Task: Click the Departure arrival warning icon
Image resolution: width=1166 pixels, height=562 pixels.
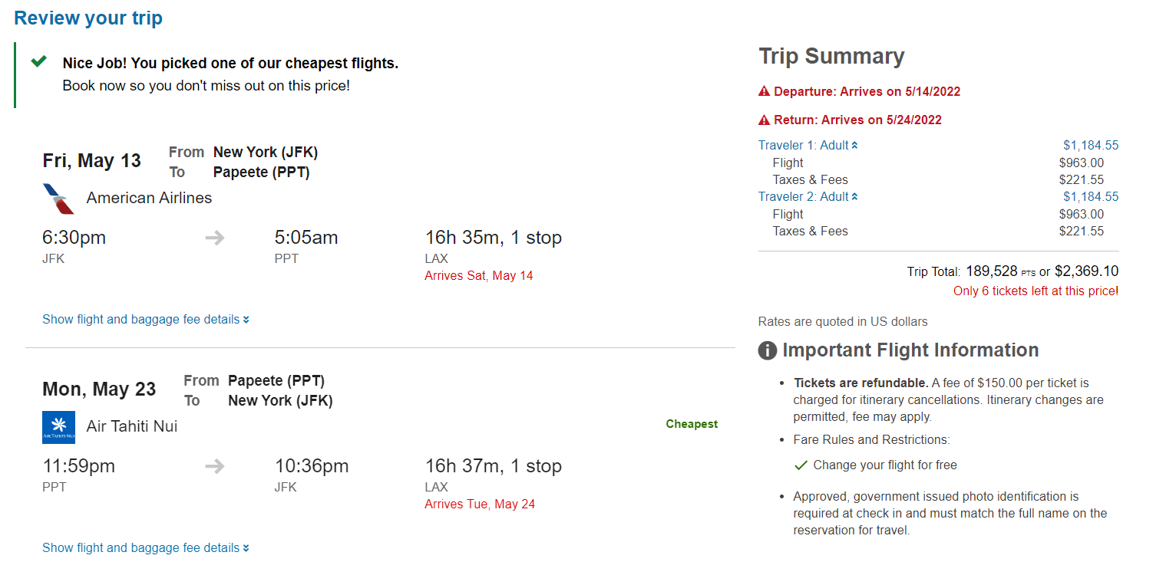Action: coord(765,91)
